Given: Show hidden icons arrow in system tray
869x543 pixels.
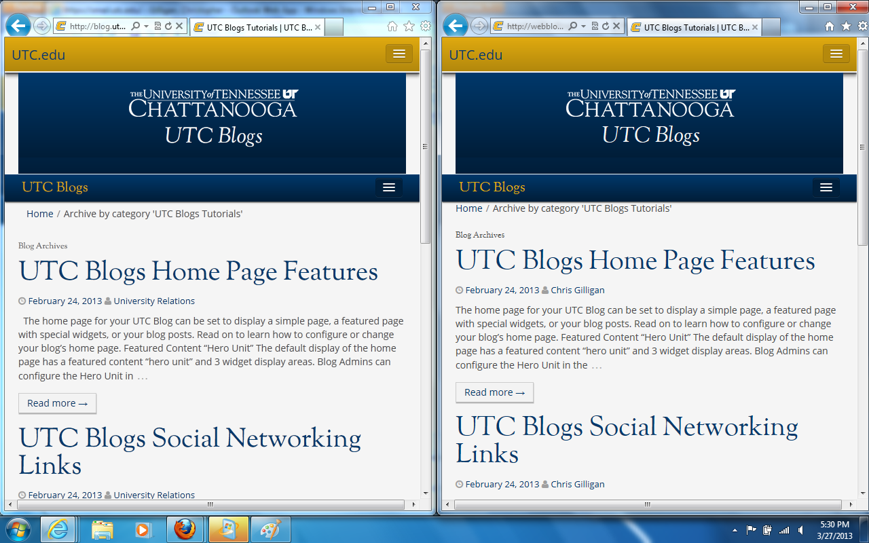Looking at the screenshot, I should click(735, 530).
